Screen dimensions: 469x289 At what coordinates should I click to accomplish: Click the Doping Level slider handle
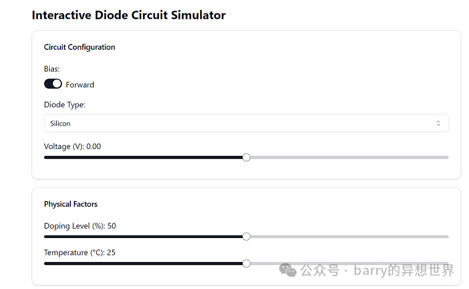point(246,236)
